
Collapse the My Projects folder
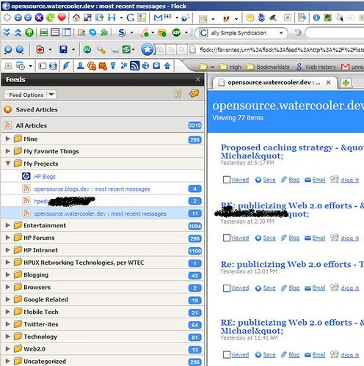coord(7,164)
